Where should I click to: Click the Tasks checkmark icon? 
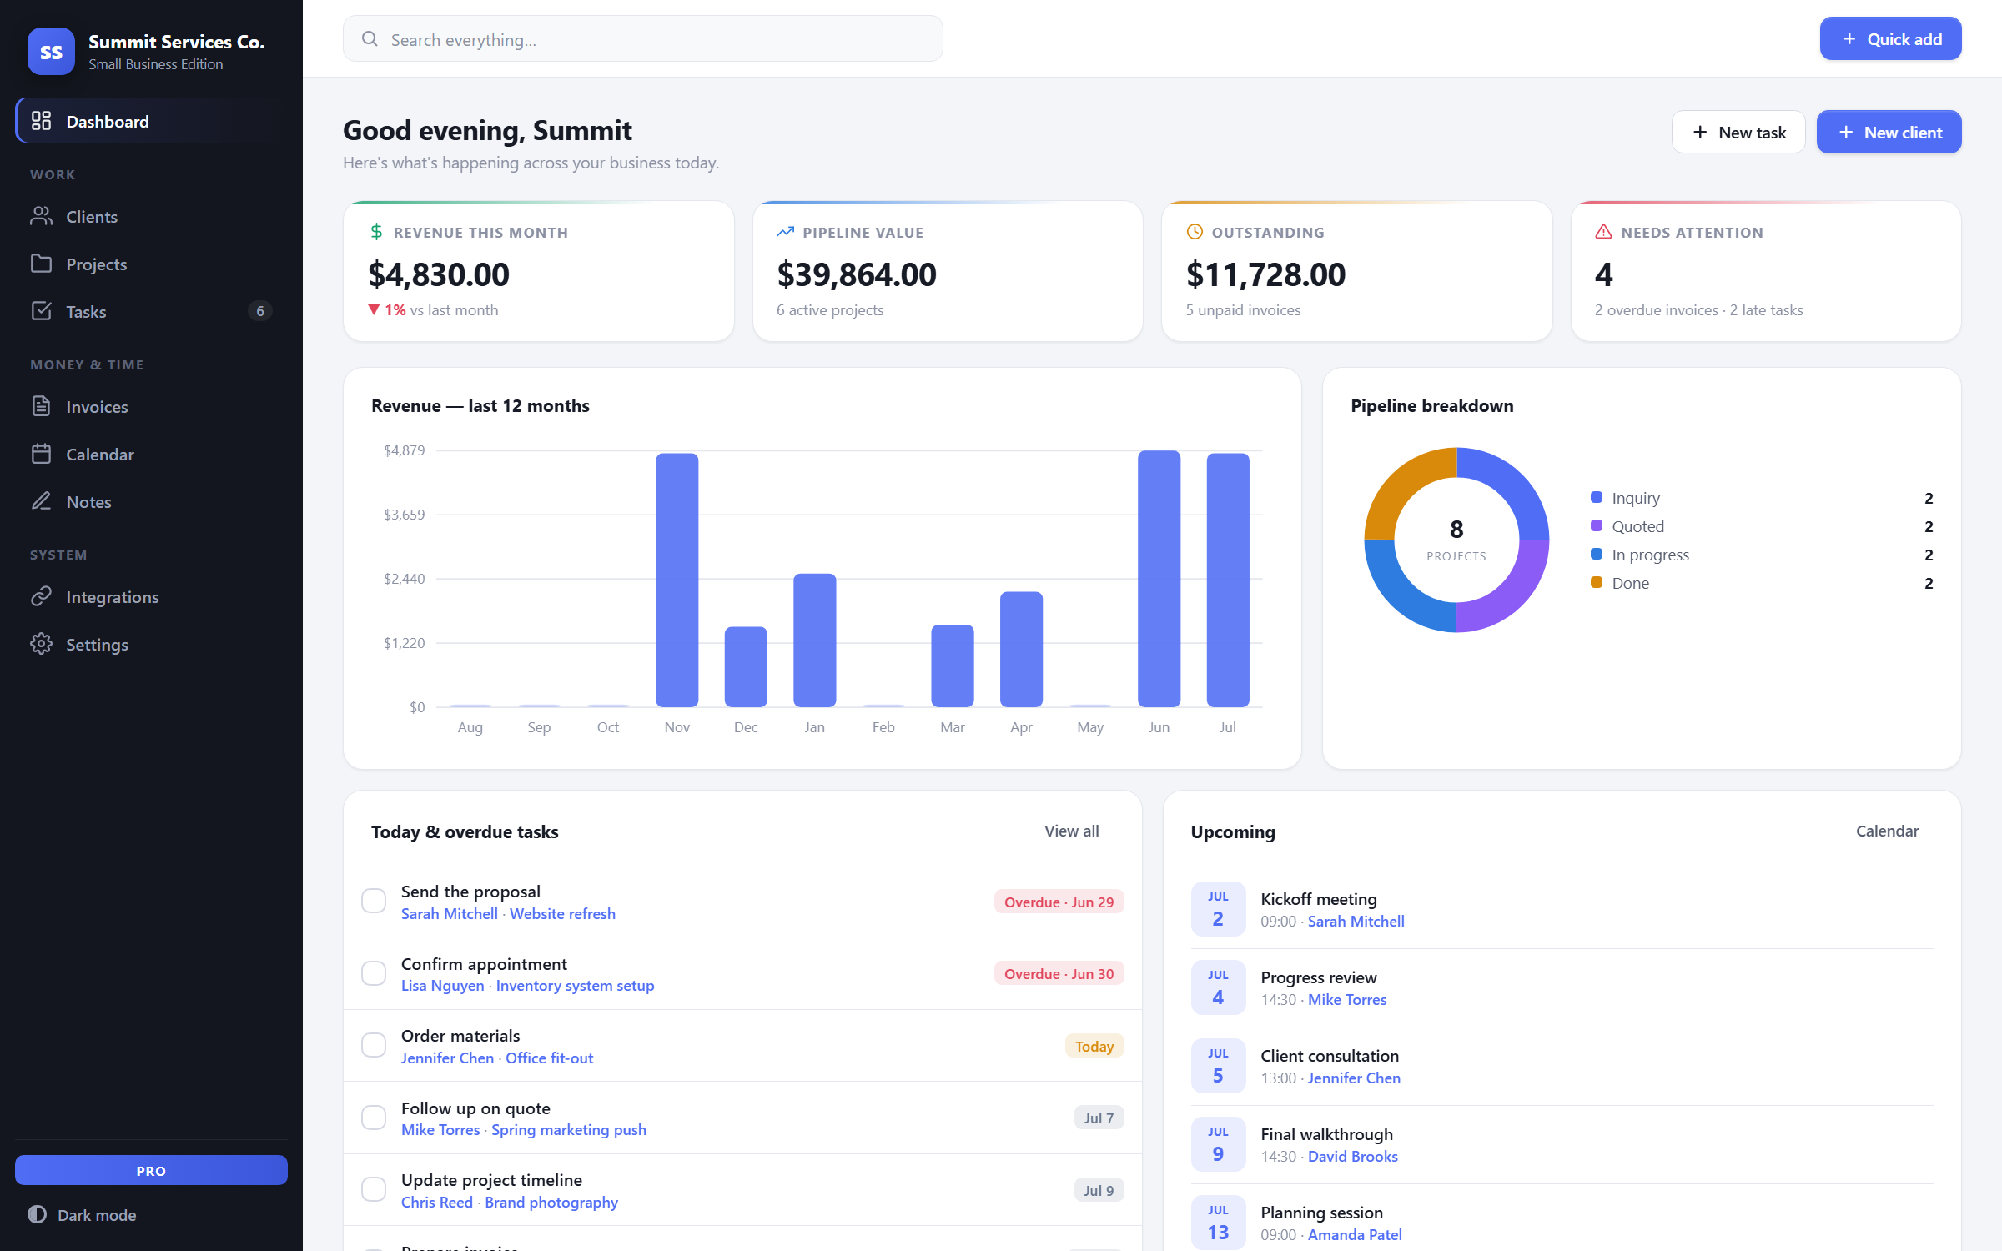point(41,311)
